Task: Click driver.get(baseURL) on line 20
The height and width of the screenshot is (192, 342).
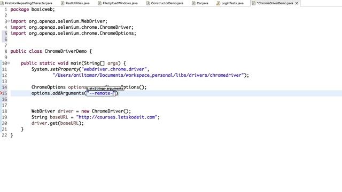Action: coord(57,123)
